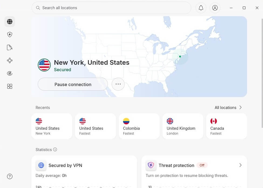Click the Recents section label
263x188 pixels.
[x=43, y=108]
